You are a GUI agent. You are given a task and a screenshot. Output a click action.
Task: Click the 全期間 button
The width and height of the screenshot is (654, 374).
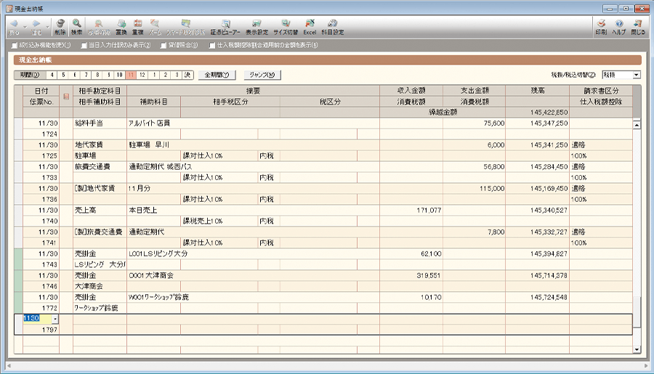point(217,75)
